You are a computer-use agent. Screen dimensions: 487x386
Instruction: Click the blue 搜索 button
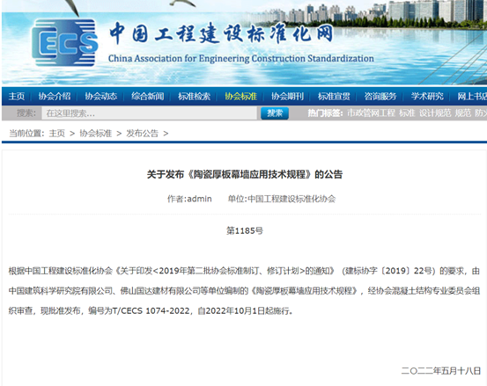click(275, 113)
